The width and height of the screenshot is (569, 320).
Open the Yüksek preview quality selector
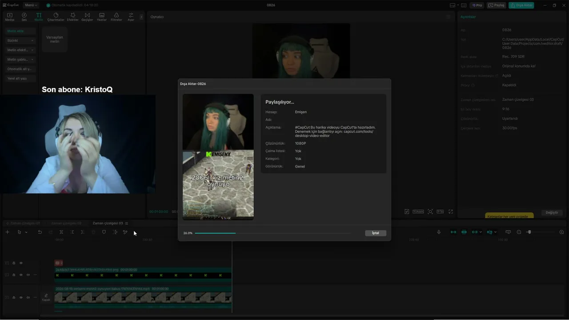click(x=418, y=212)
